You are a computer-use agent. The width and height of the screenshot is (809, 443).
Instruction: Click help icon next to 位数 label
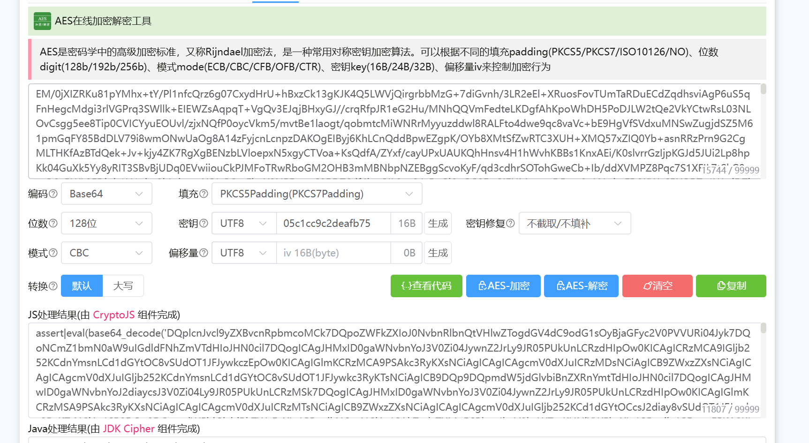click(x=53, y=223)
